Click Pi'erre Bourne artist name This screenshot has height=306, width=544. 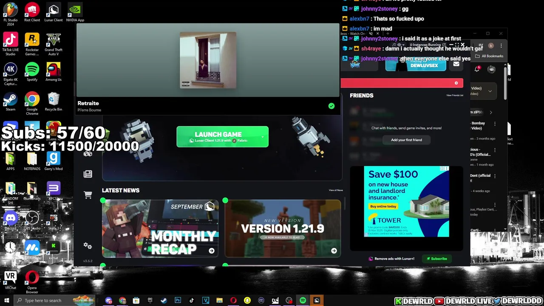pos(89,110)
